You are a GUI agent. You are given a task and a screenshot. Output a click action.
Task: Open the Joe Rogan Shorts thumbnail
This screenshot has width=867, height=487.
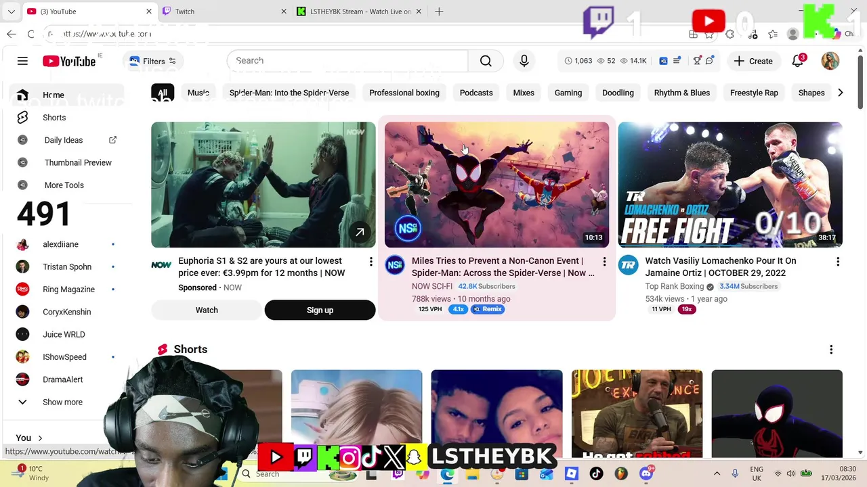[637, 414]
